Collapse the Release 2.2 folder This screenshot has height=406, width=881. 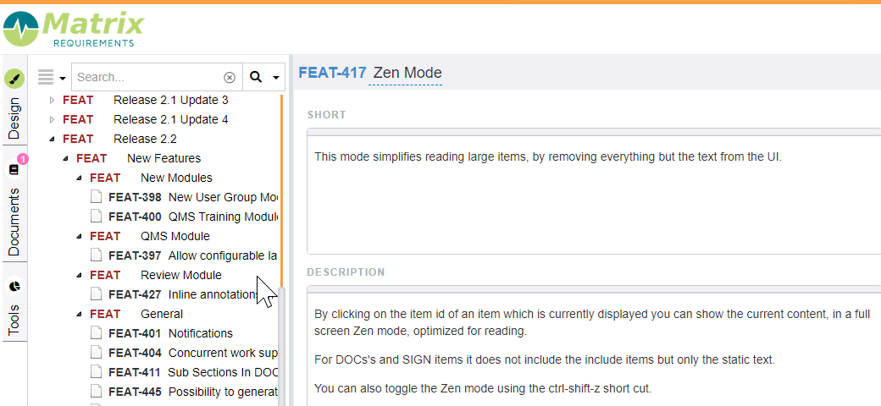[x=53, y=139]
